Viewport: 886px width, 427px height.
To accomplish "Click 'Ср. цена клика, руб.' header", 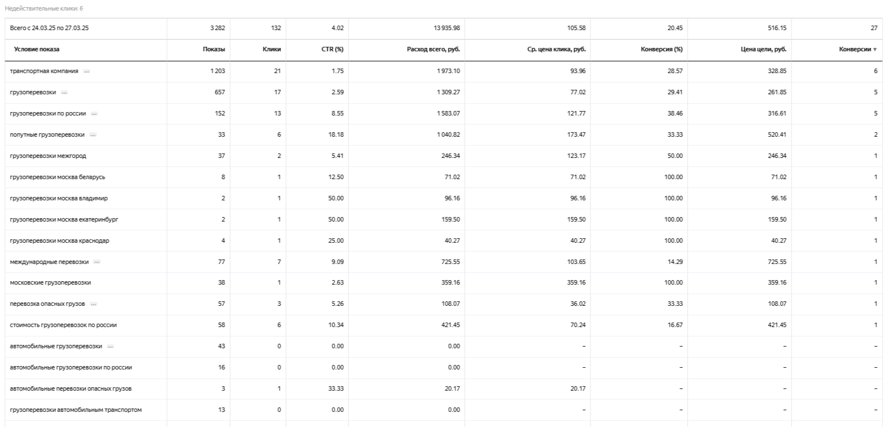I will pyautogui.click(x=556, y=49).
